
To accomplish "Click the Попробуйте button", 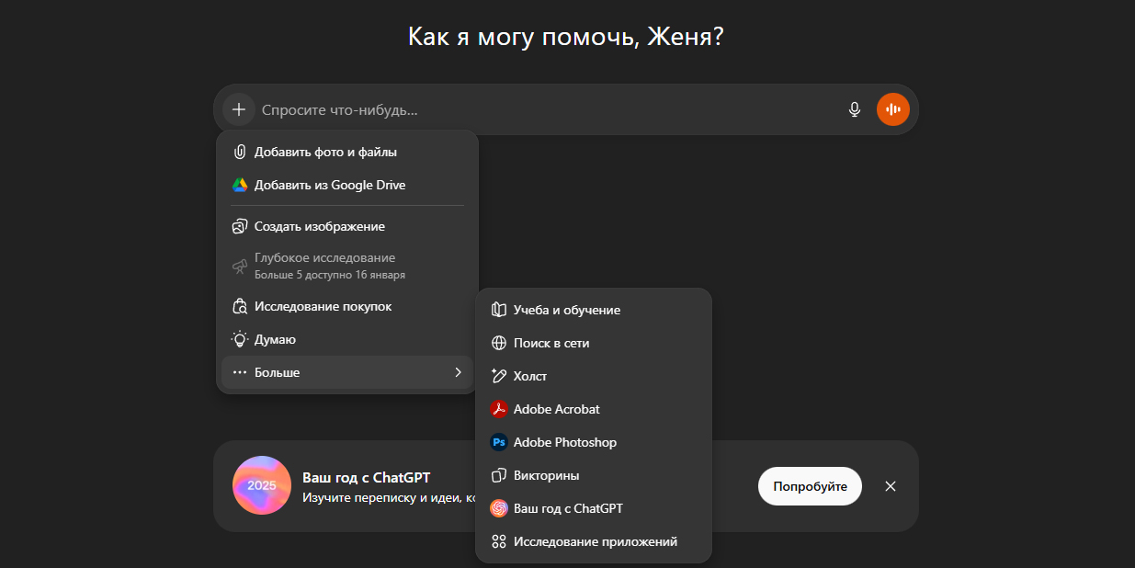I will tap(810, 486).
